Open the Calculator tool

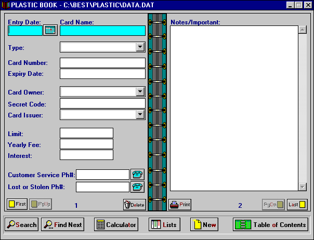click(x=116, y=224)
